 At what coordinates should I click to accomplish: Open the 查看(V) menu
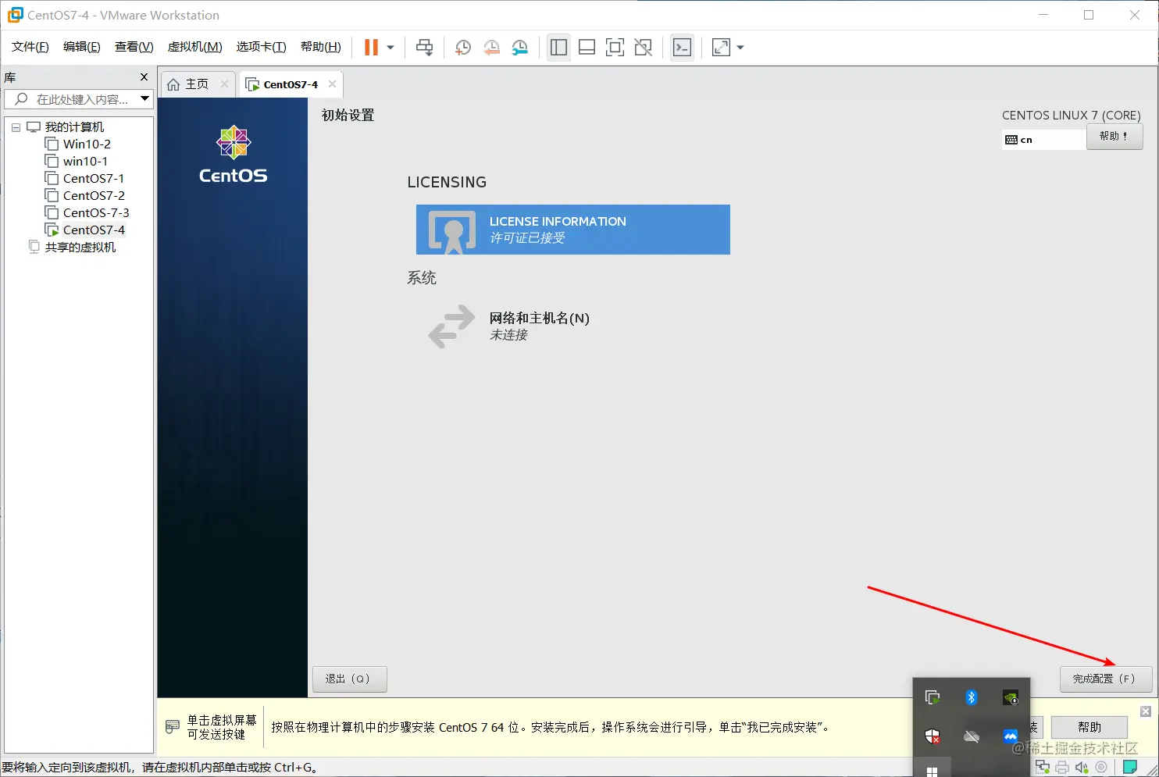point(134,47)
